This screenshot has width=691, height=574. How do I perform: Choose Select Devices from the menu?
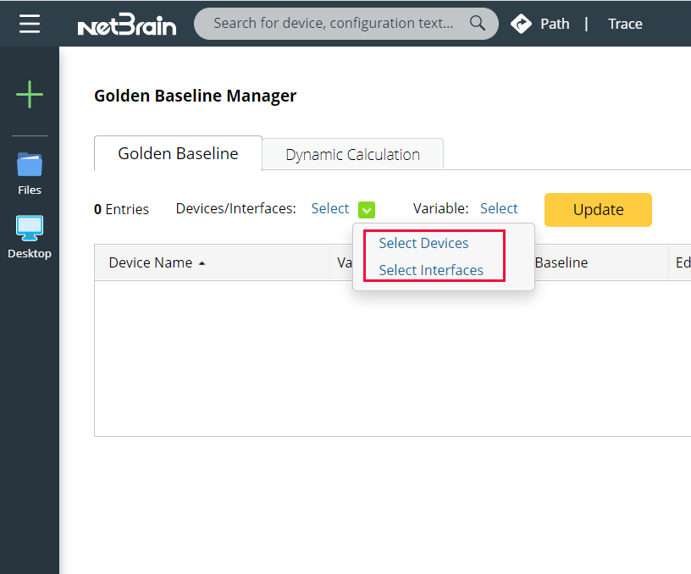point(423,243)
